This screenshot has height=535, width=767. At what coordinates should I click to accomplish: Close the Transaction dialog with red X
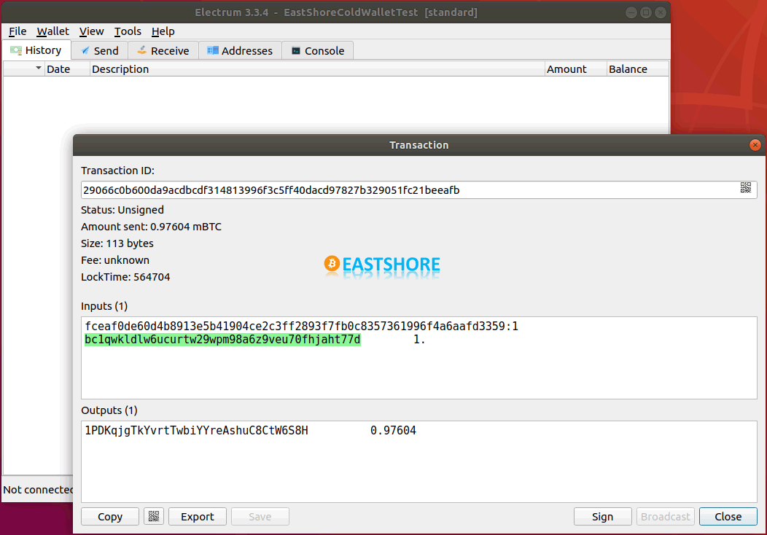click(755, 145)
